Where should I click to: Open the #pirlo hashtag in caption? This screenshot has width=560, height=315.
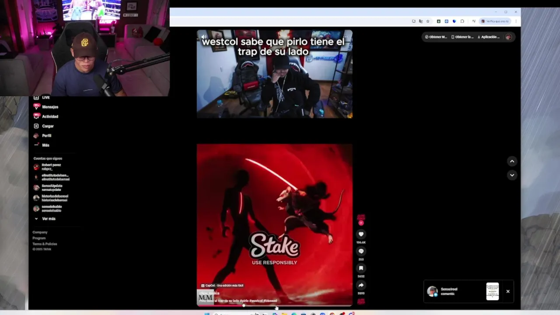click(x=245, y=301)
